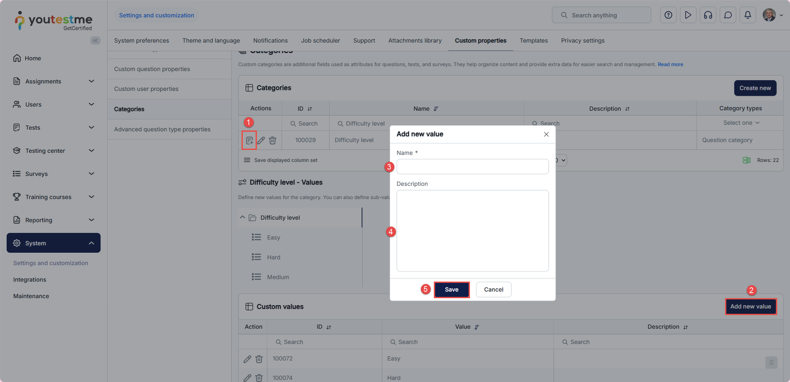790x382 pixels.
Task: Click the Training courses trophy icon
Action: point(17,197)
